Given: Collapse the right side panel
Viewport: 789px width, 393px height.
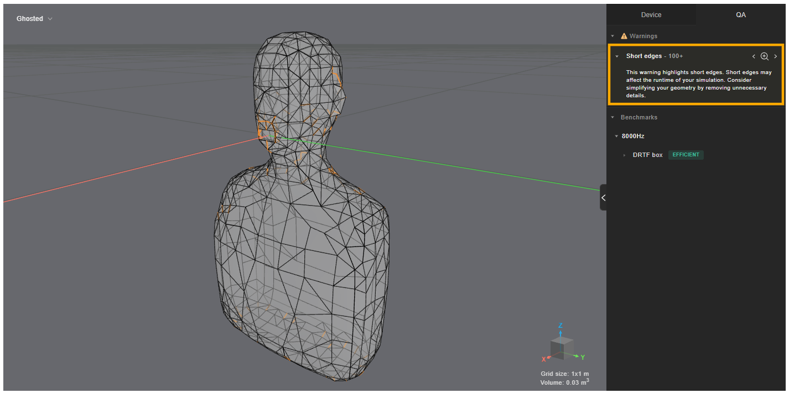Looking at the screenshot, I should click(603, 197).
